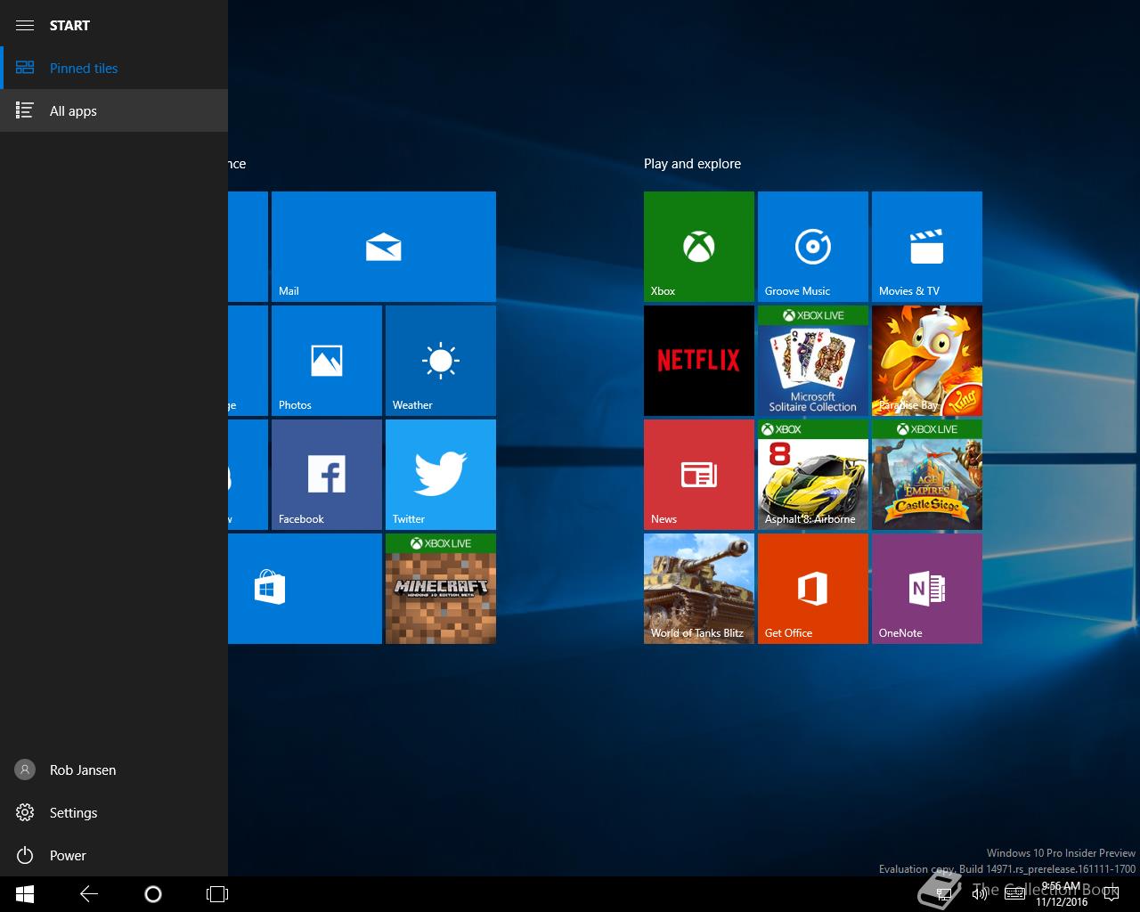Launch World of Tanks Blitz tile
1140x912 pixels.
[699, 589]
